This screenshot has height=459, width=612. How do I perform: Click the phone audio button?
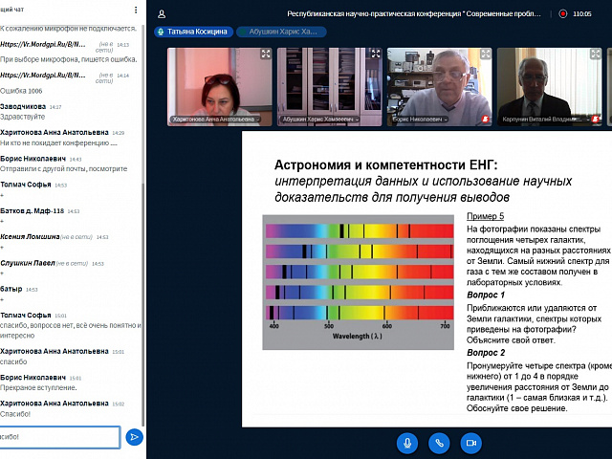[x=439, y=443]
